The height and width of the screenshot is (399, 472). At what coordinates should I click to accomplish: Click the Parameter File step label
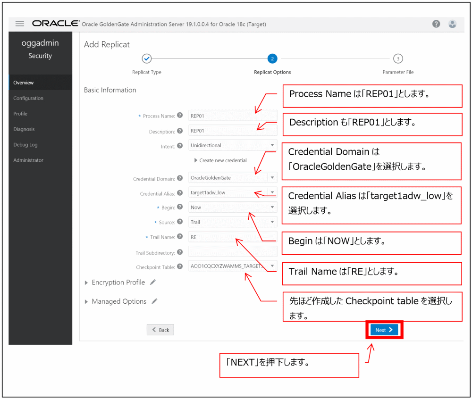(x=398, y=72)
